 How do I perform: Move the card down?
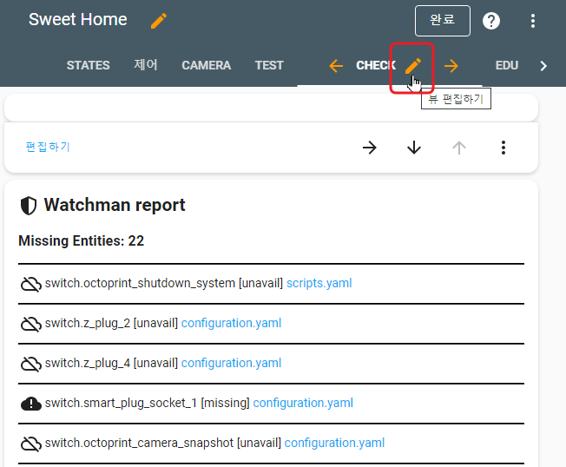[414, 148]
